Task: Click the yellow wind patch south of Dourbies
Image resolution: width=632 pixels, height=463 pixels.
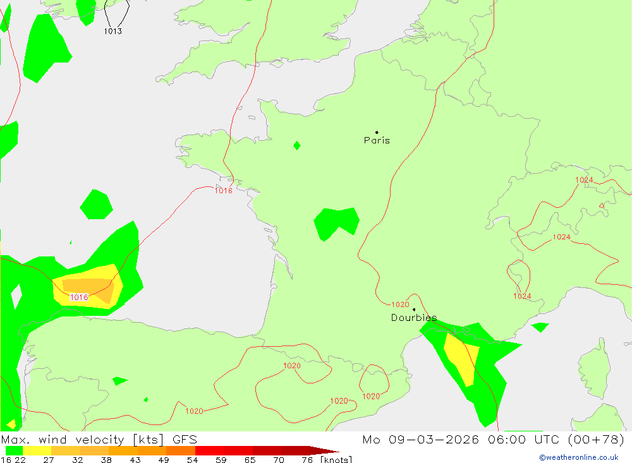Action: (461, 359)
